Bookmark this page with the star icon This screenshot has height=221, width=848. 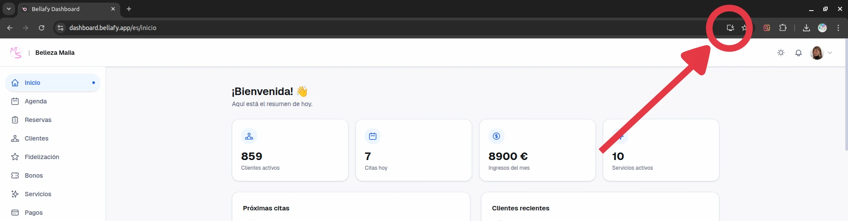(744, 28)
